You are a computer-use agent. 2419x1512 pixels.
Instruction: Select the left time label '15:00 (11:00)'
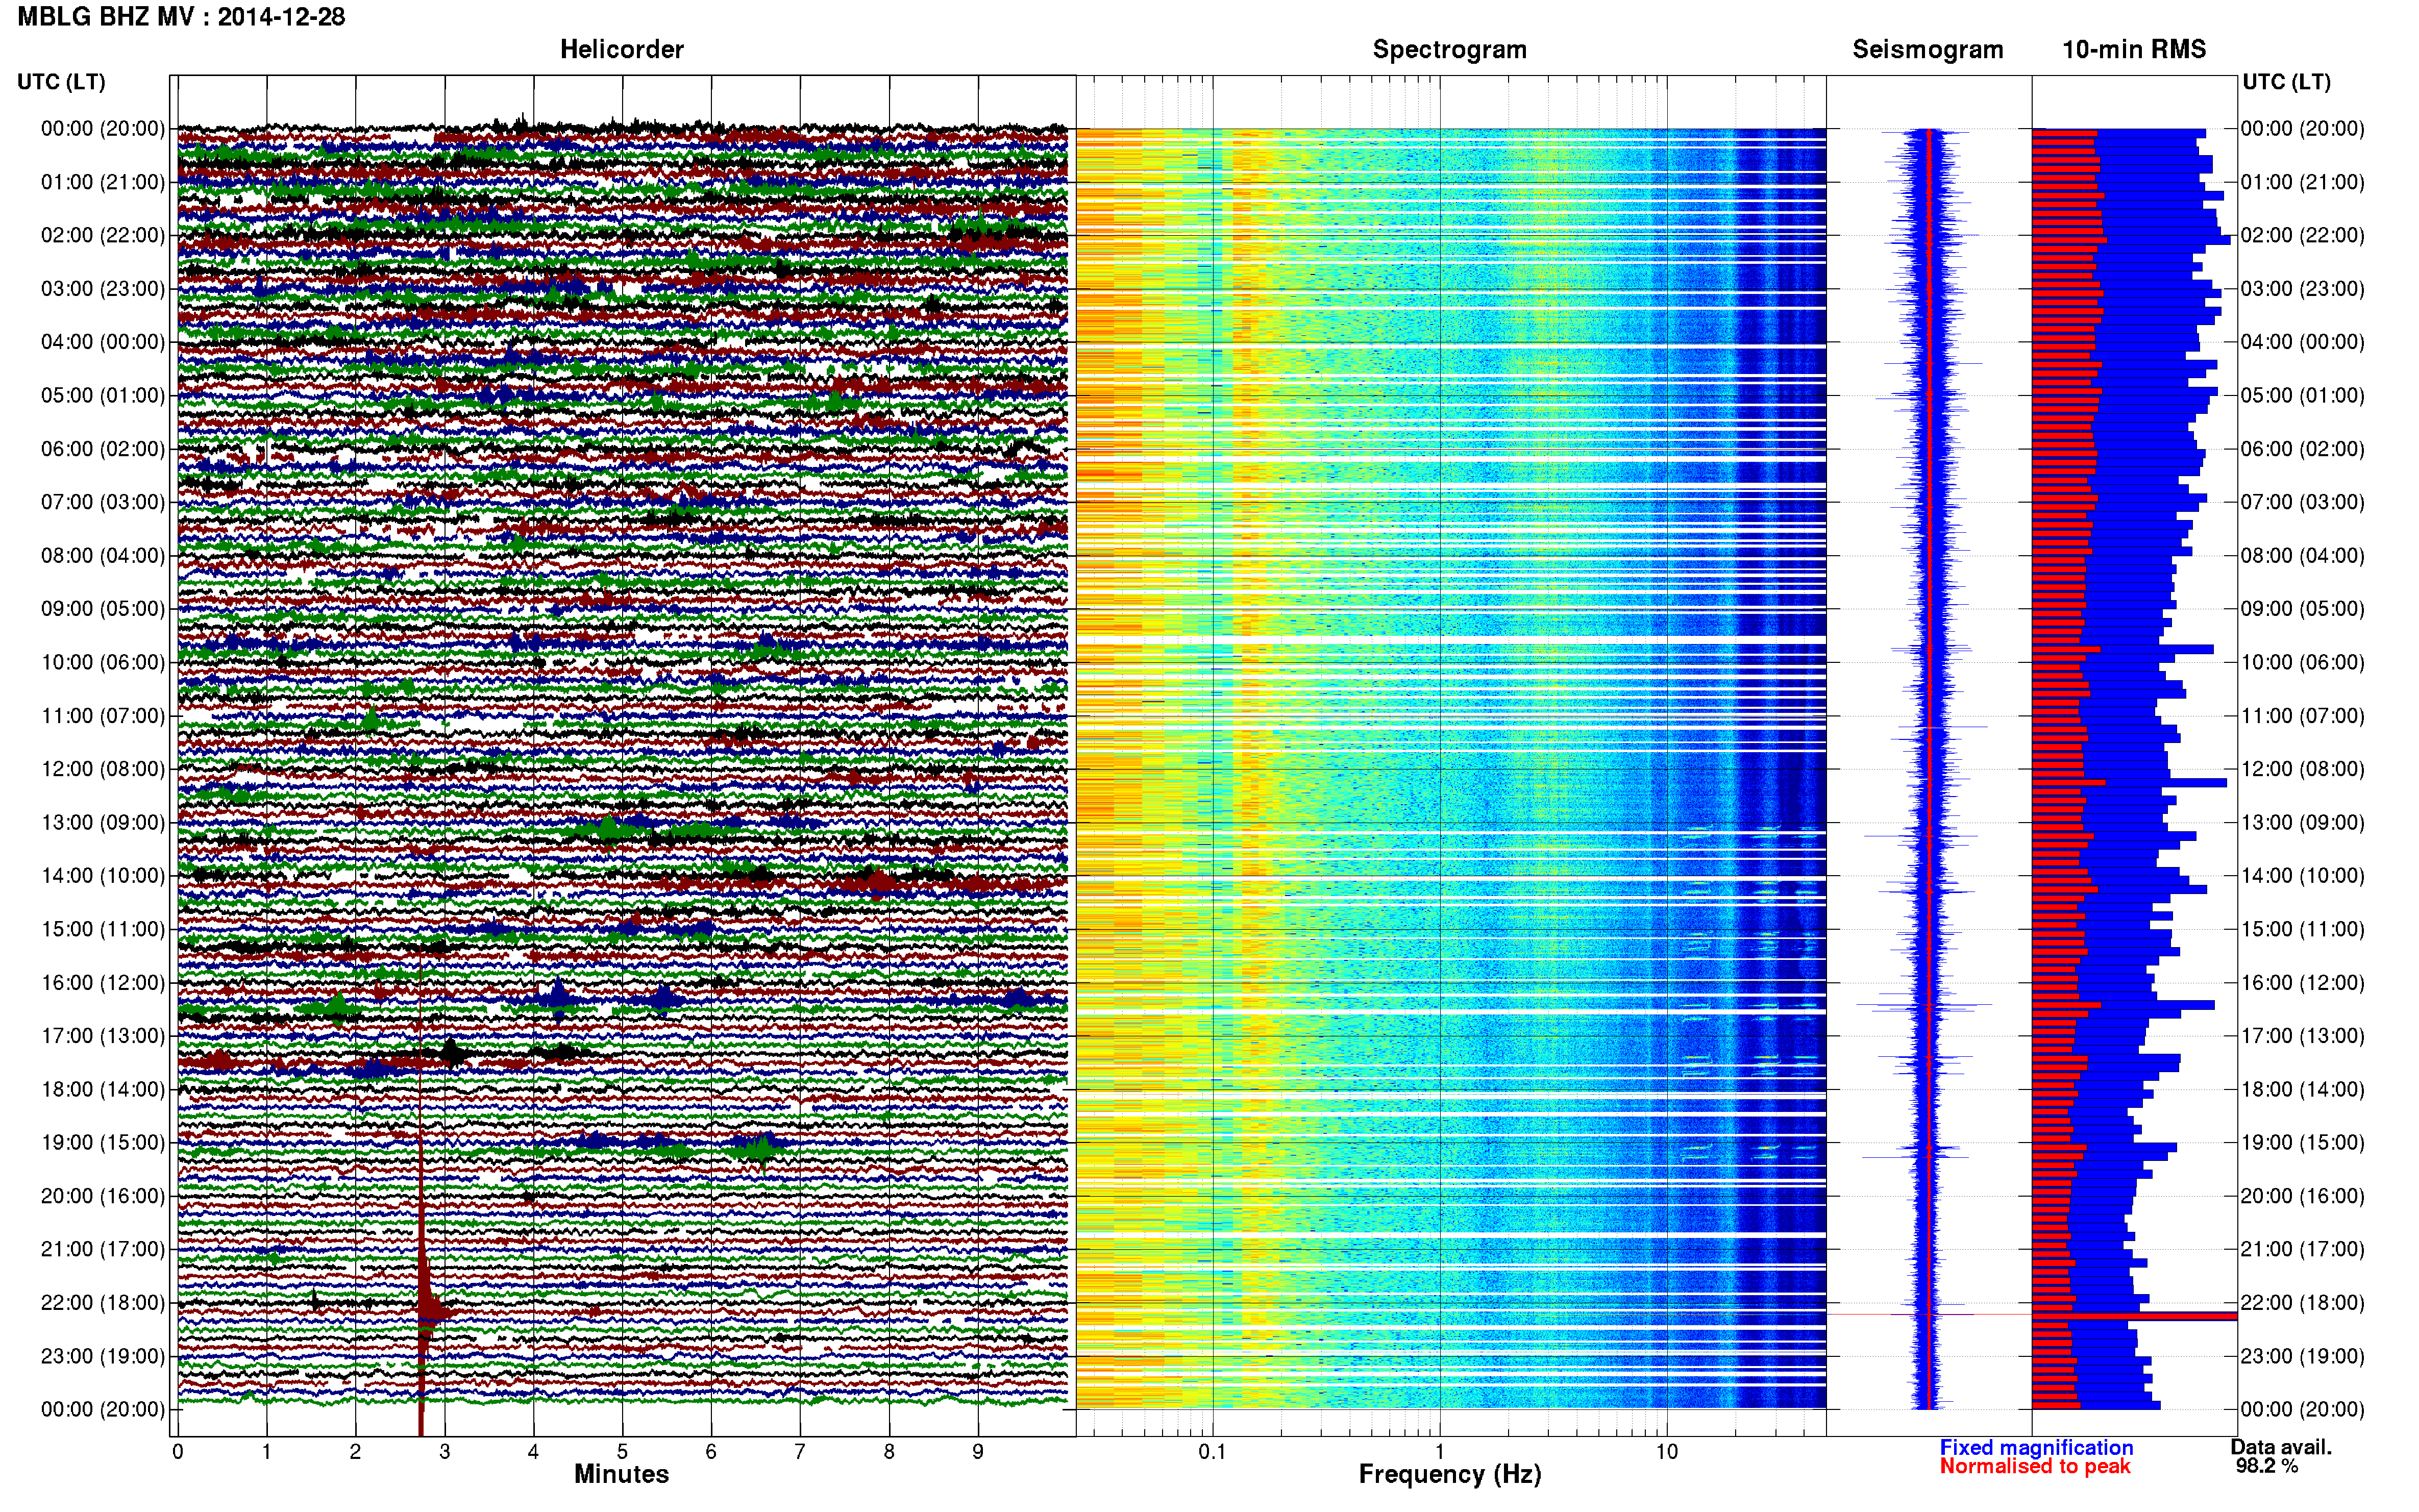[103, 929]
